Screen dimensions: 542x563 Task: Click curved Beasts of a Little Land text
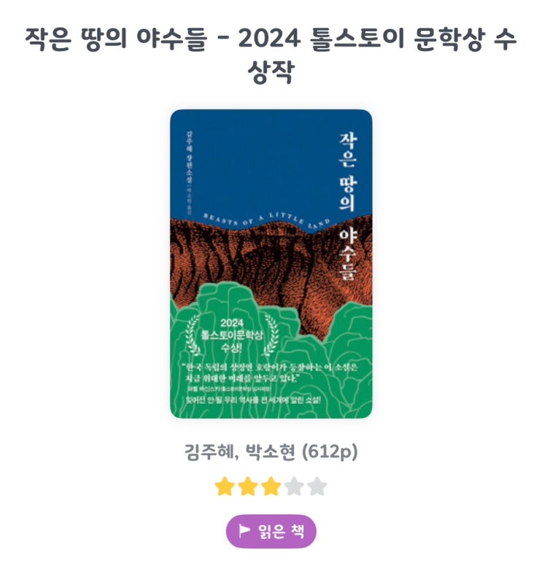[x=266, y=220]
